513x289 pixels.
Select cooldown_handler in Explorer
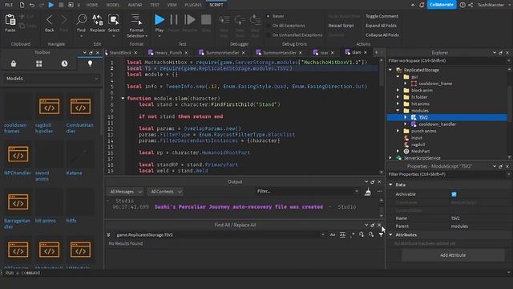pyautogui.click(x=437, y=124)
